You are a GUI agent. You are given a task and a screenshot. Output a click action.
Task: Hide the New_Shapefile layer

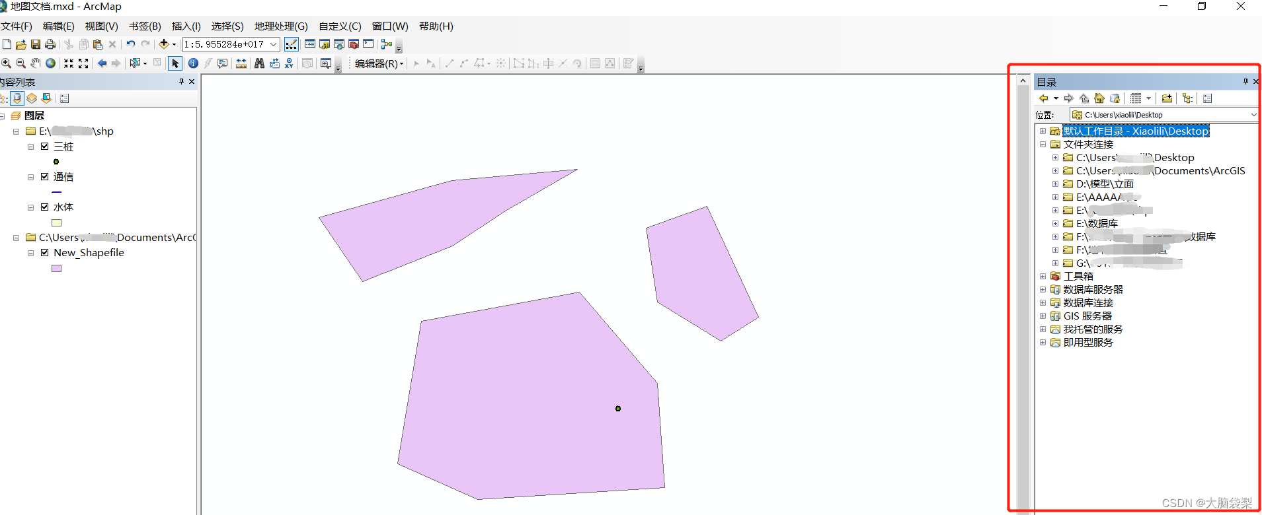(44, 253)
